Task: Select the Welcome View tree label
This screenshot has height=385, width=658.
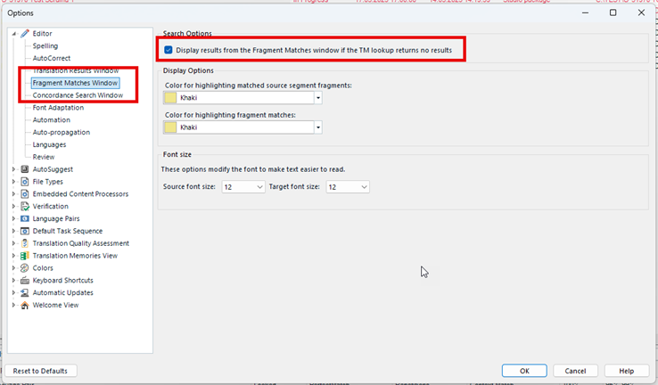Action: pyautogui.click(x=55, y=305)
